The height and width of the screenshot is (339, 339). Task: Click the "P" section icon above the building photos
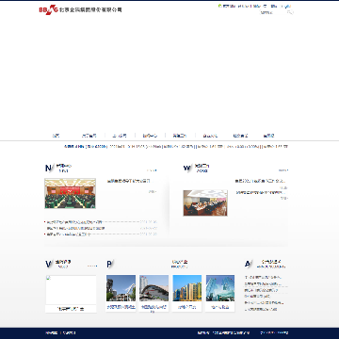click(x=109, y=265)
